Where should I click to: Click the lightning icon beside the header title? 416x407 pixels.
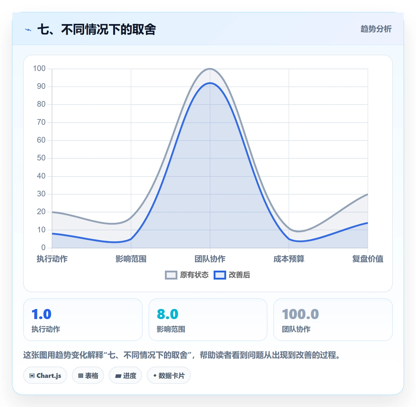(28, 30)
